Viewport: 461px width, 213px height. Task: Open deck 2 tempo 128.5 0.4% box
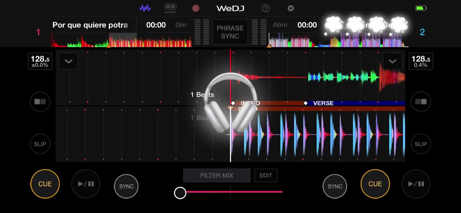click(421, 61)
